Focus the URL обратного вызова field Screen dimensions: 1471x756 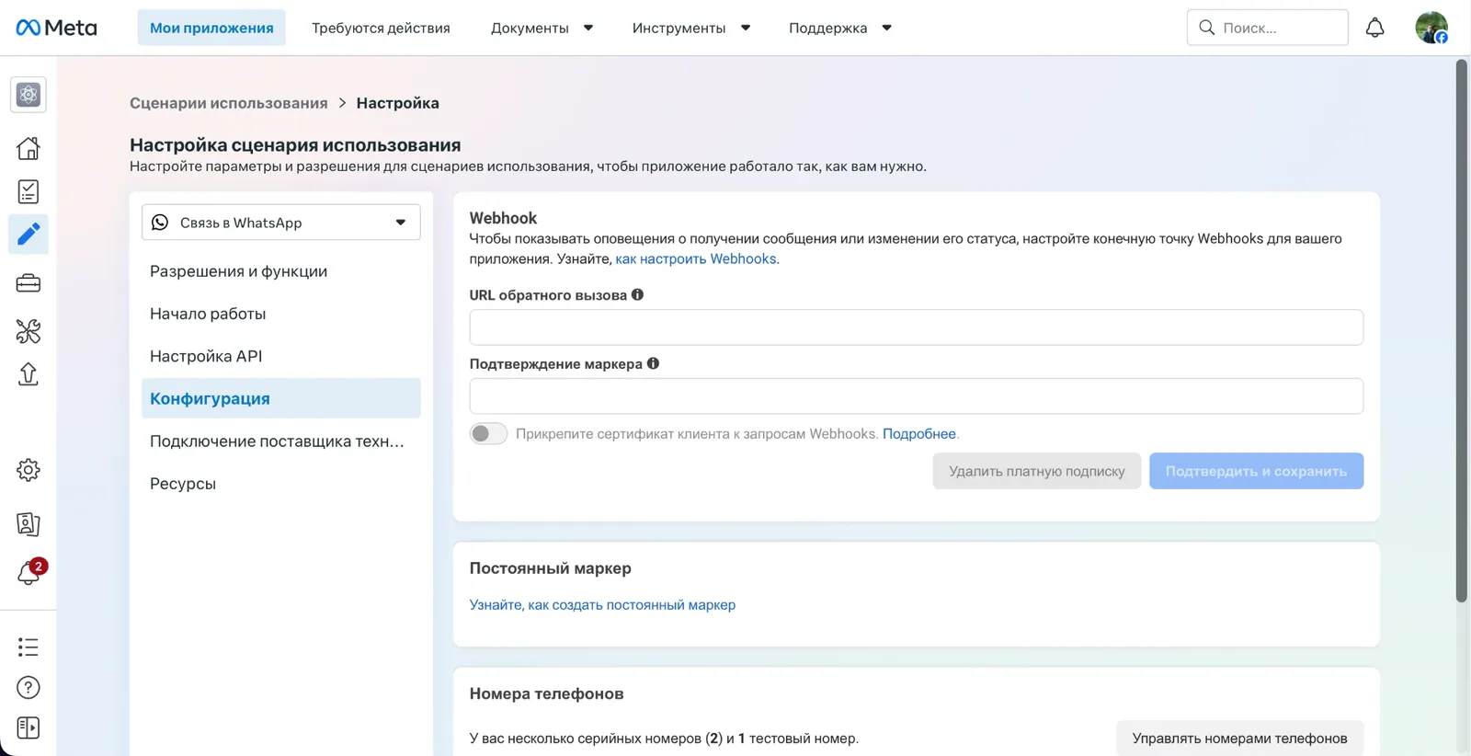[917, 327]
